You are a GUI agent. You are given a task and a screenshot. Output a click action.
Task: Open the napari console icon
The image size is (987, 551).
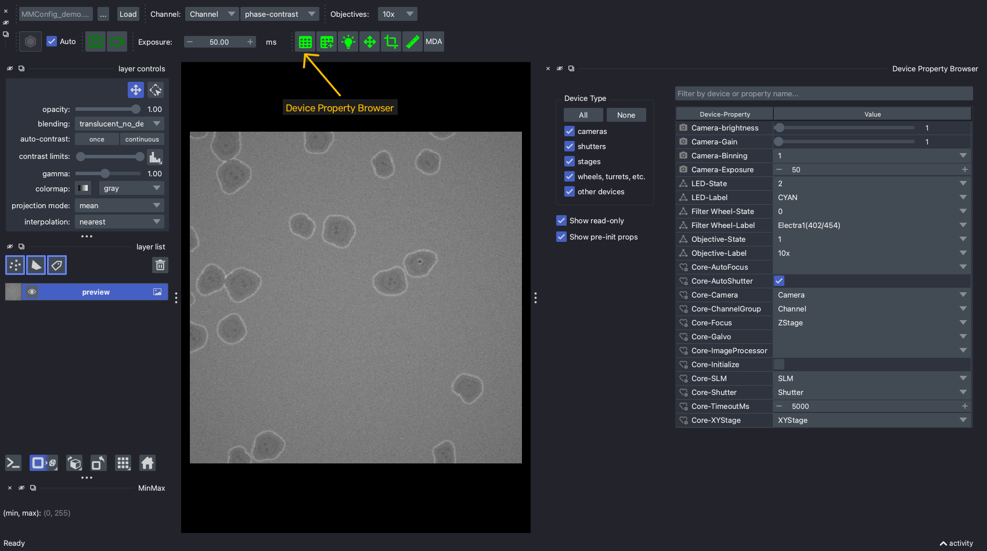coord(13,463)
